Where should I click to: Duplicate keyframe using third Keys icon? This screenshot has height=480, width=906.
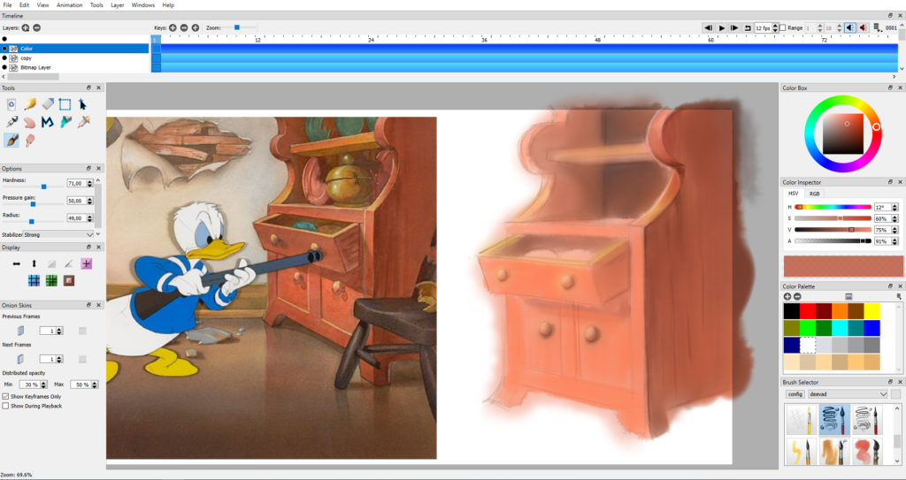coord(196,27)
